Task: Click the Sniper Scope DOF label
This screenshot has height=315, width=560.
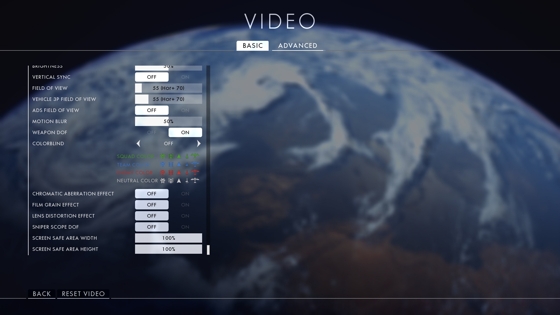Action: click(55, 227)
